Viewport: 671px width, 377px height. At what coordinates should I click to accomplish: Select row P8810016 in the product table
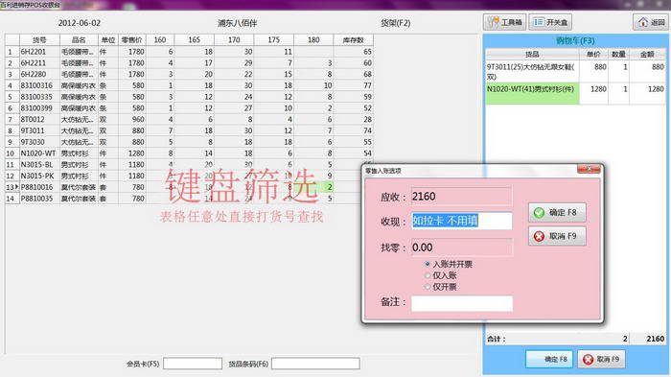pos(189,187)
